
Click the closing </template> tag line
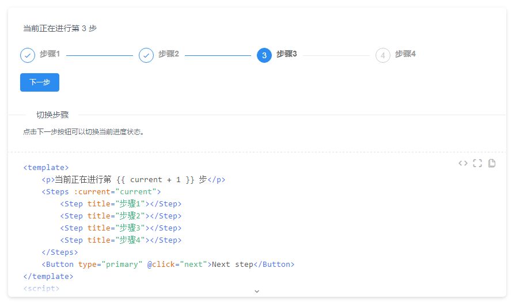[48, 277]
